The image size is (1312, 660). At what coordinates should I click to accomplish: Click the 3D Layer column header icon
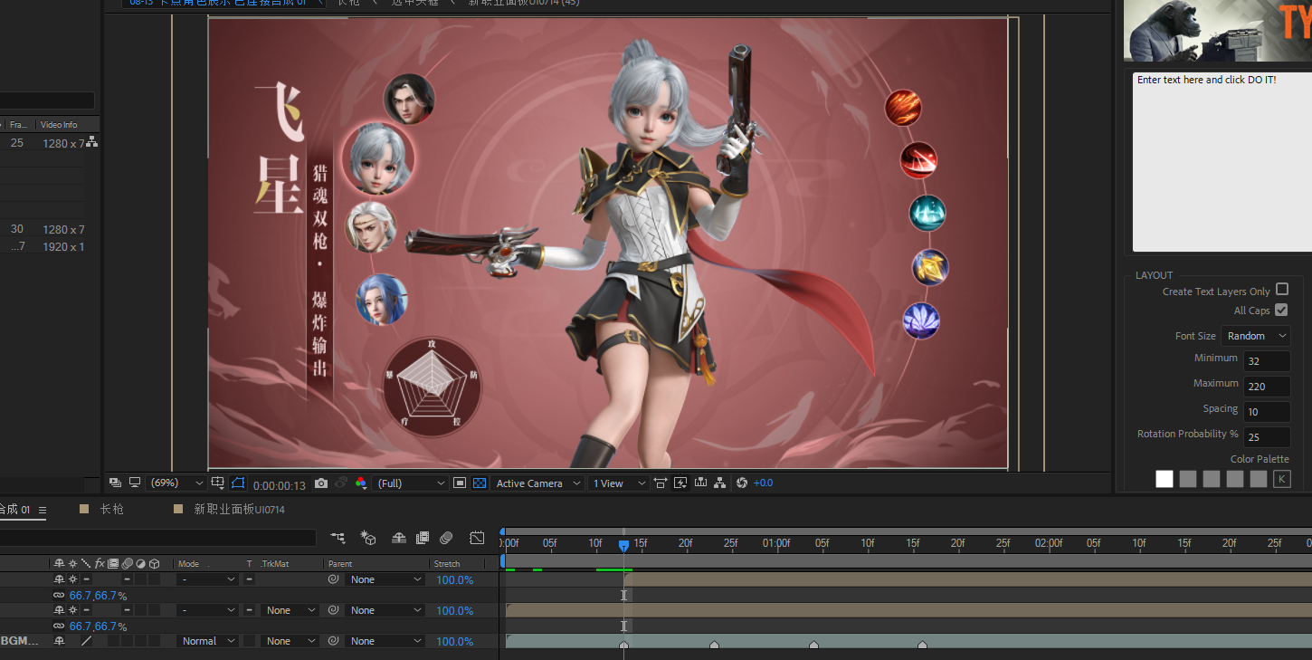click(155, 564)
